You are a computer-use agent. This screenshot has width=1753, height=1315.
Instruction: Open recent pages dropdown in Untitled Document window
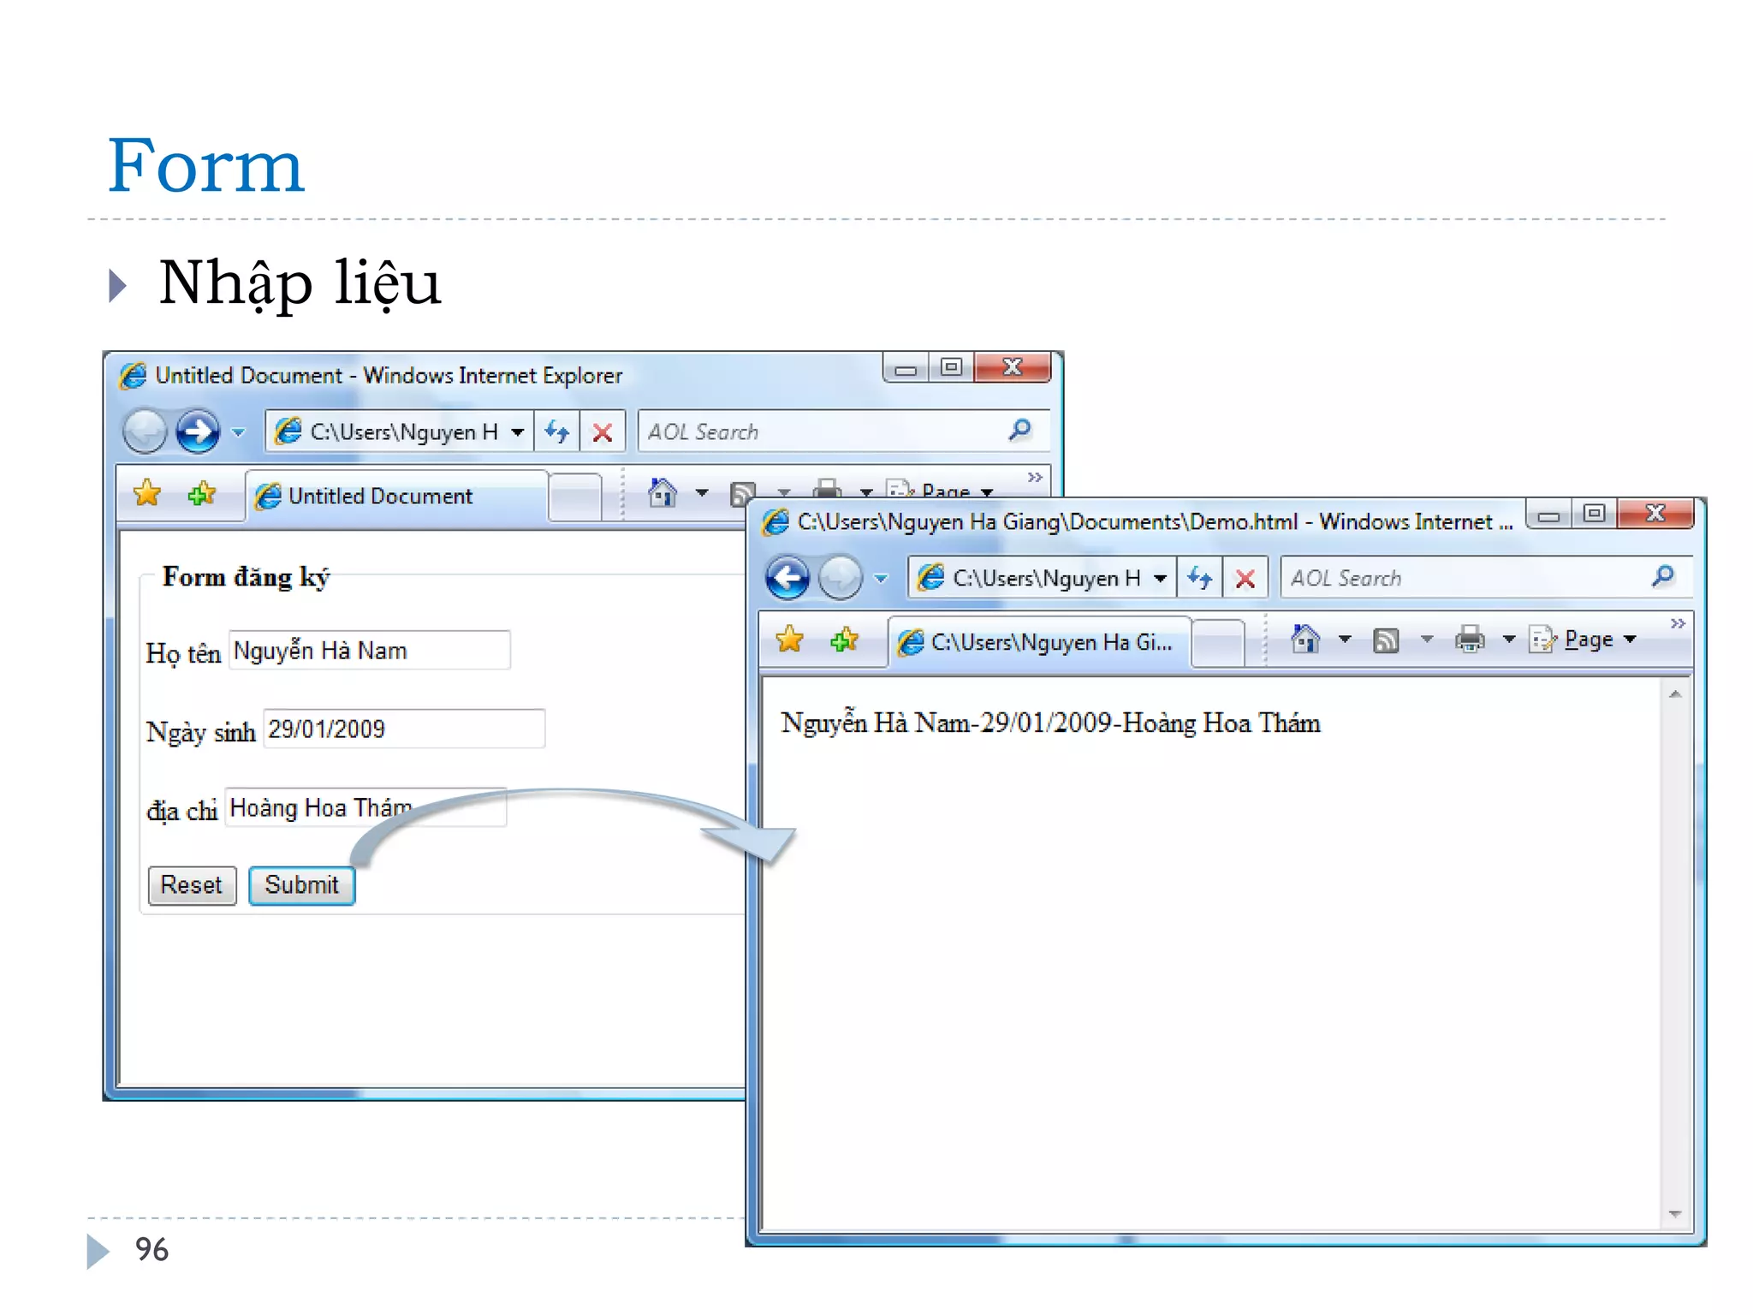[x=238, y=432]
